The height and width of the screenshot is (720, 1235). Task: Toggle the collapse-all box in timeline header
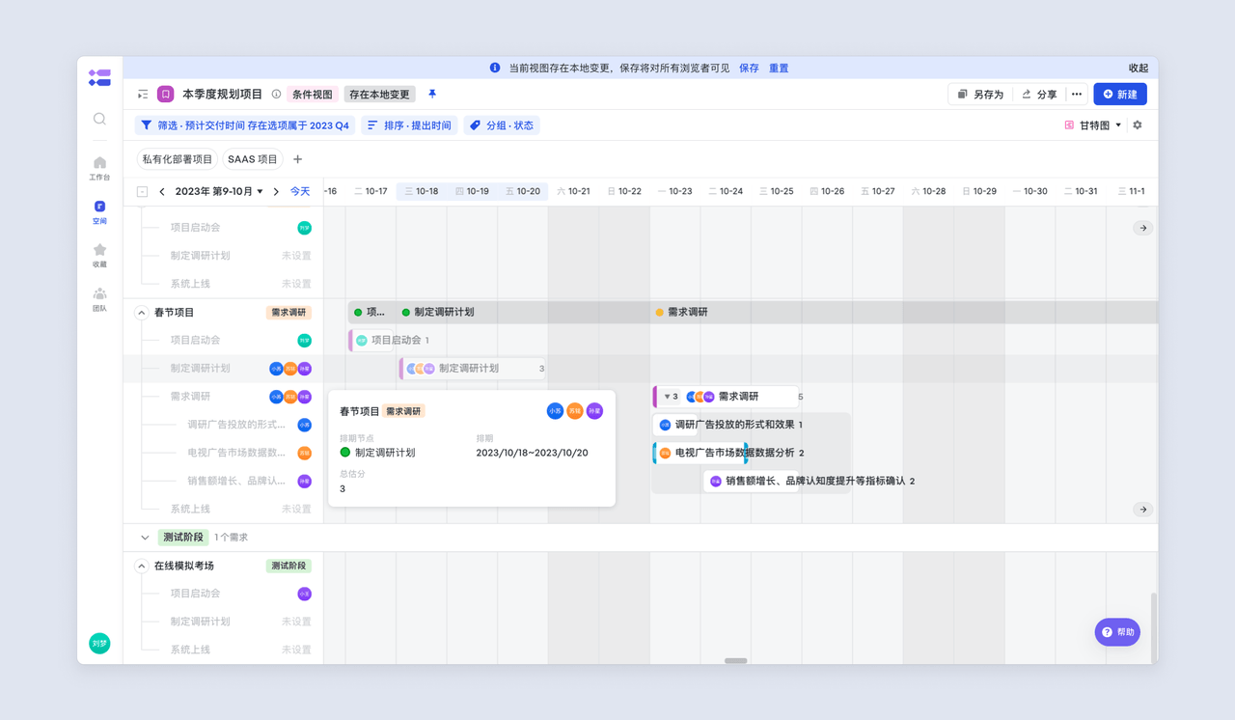142,192
